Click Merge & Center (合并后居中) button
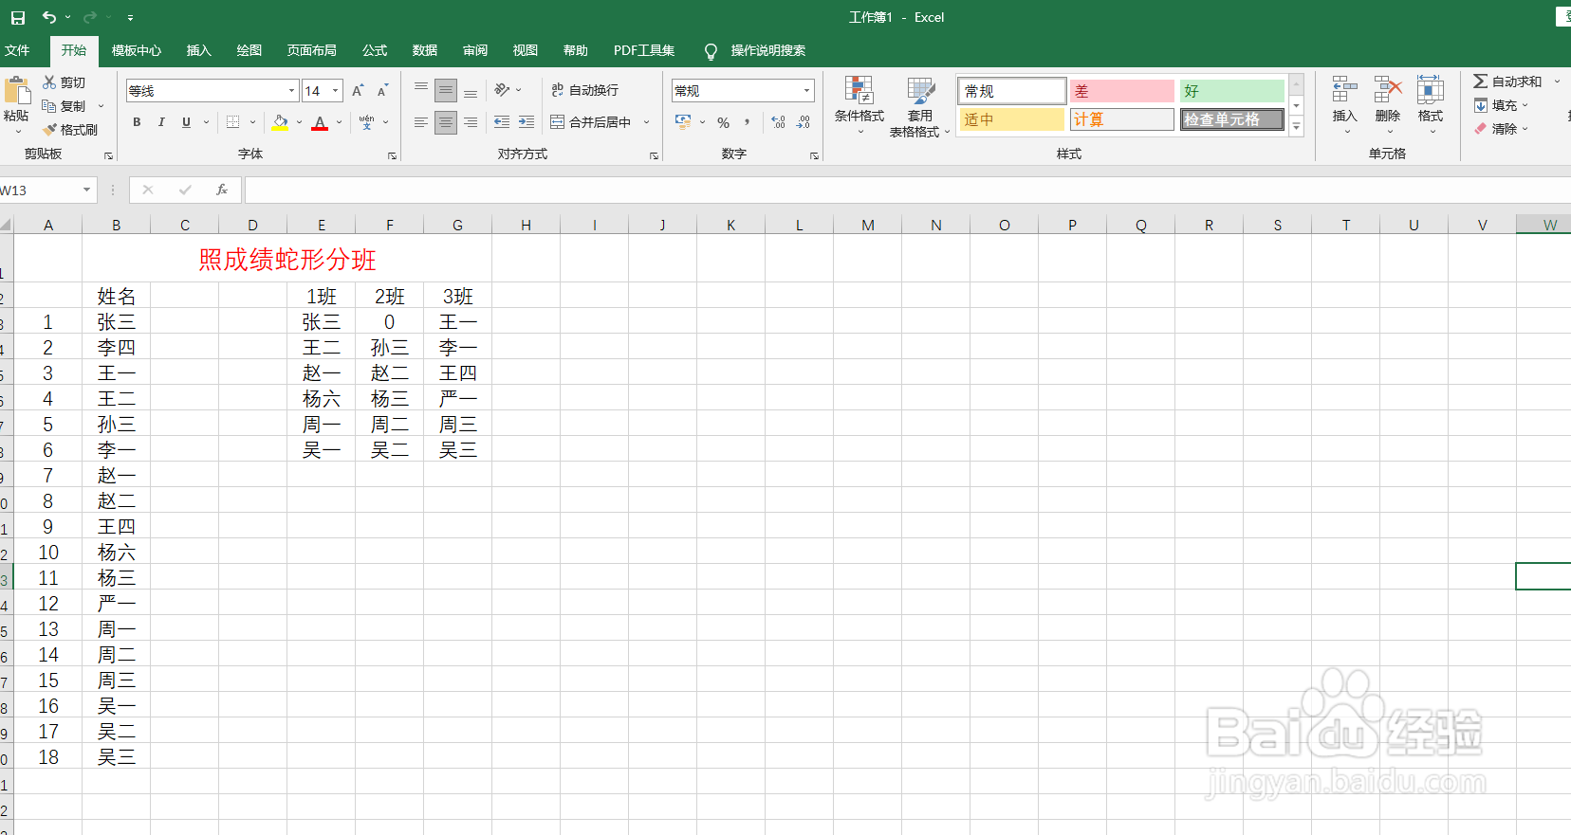Image resolution: width=1571 pixels, height=835 pixels. point(591,122)
